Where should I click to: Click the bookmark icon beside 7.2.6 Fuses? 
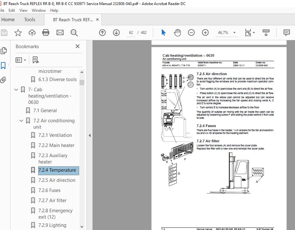33,190
